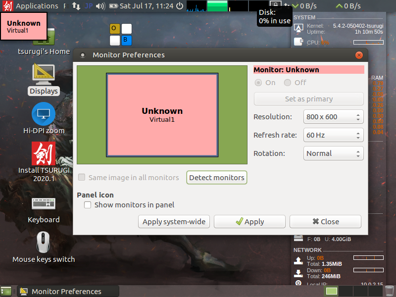Open the JP keyboard layout indicator

click(x=89, y=6)
